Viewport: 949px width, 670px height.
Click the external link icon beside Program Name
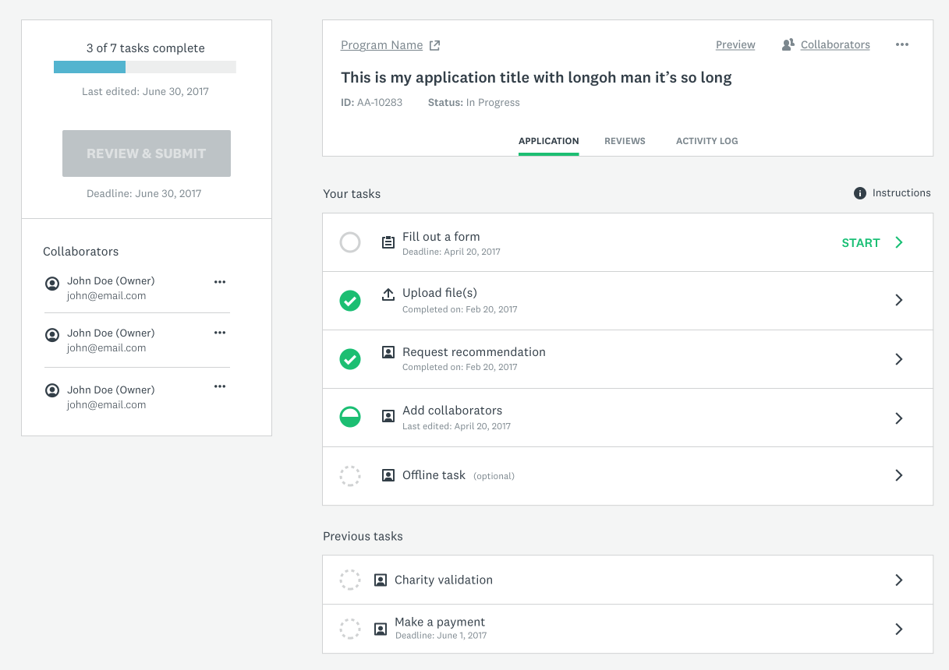point(435,45)
